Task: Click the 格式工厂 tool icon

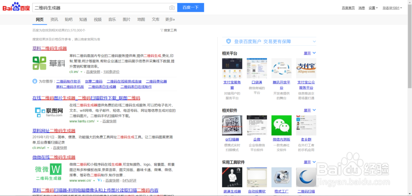Action: click(281, 177)
